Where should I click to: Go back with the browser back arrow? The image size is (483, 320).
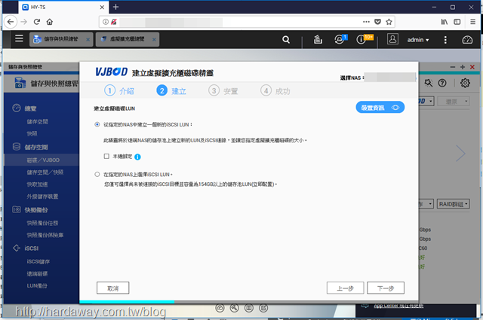pos(11,22)
